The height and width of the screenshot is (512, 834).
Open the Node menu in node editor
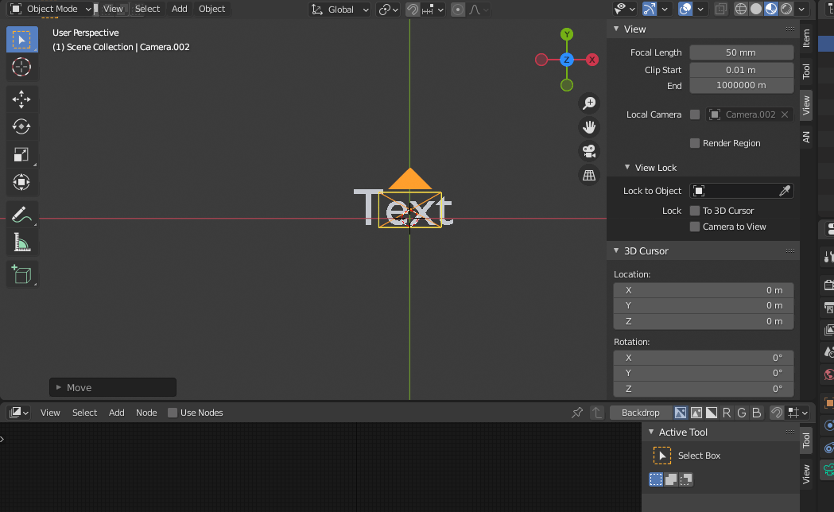click(x=146, y=413)
